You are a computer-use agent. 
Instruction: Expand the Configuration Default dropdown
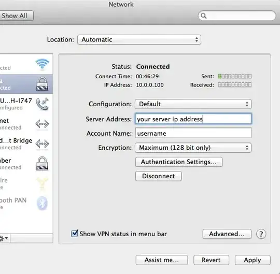click(x=193, y=104)
